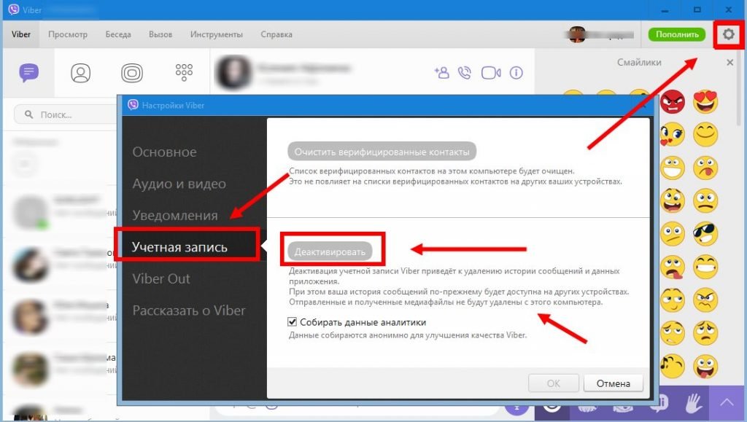747x422 pixels.
Task: Expand sticker packs with up chevron
Action: 727,403
